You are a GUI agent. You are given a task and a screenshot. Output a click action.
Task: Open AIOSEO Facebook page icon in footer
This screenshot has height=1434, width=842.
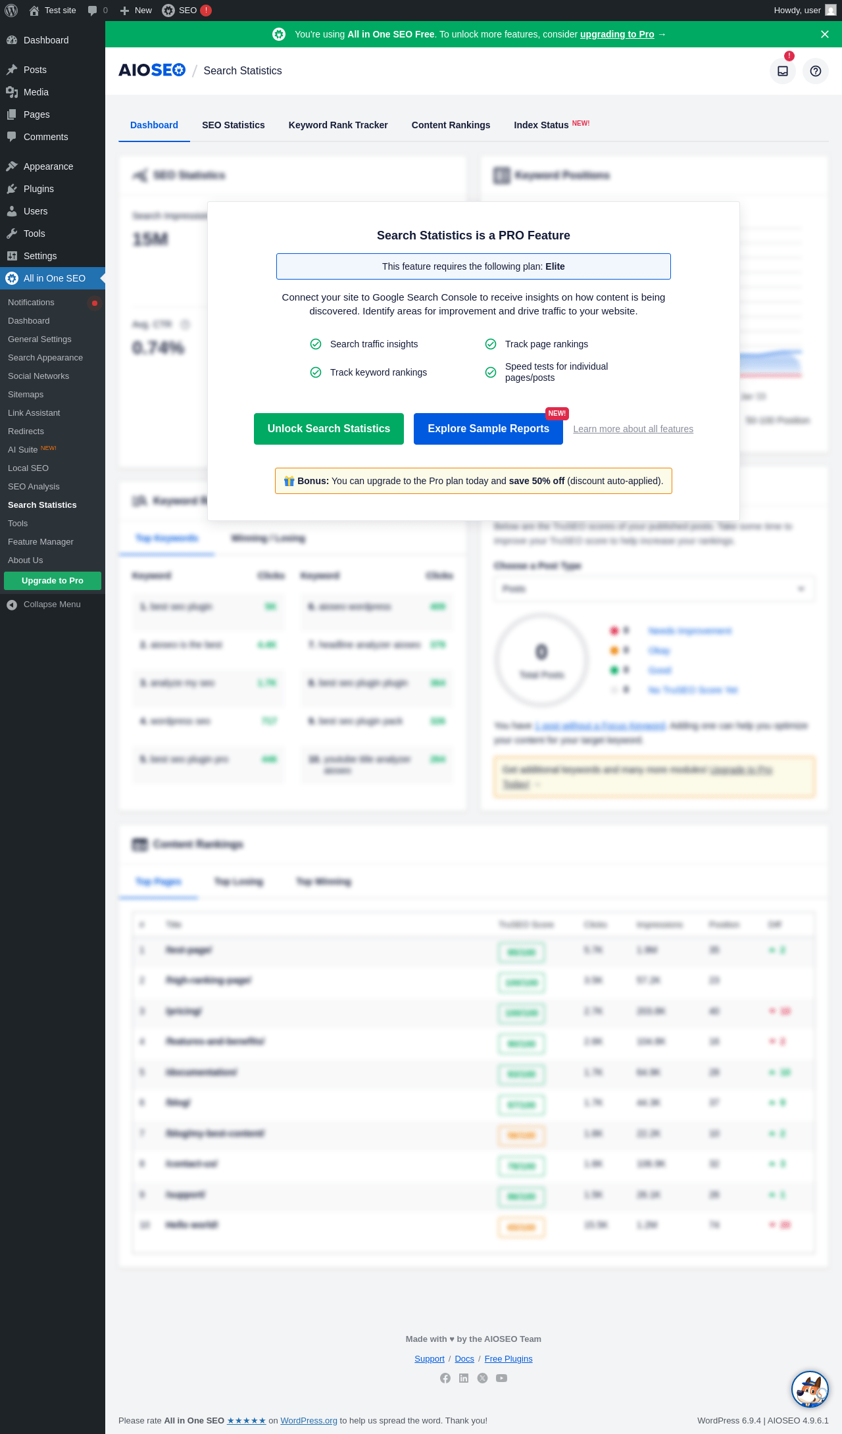(445, 1378)
